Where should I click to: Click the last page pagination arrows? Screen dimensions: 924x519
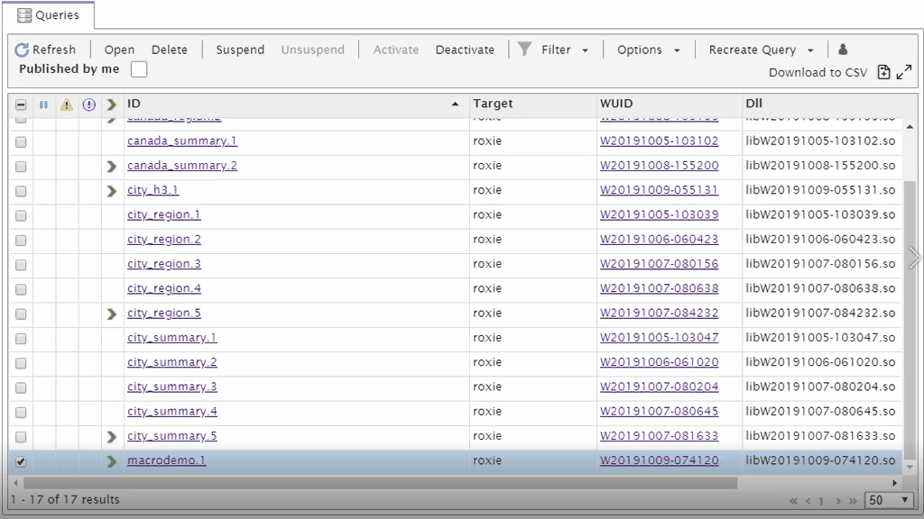853,501
